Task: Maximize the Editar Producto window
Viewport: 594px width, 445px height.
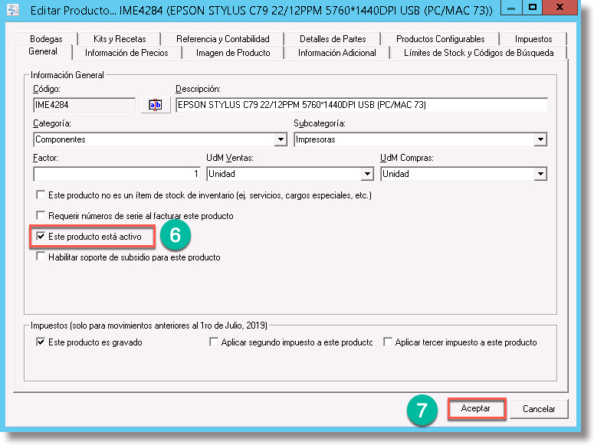Action: click(x=533, y=7)
